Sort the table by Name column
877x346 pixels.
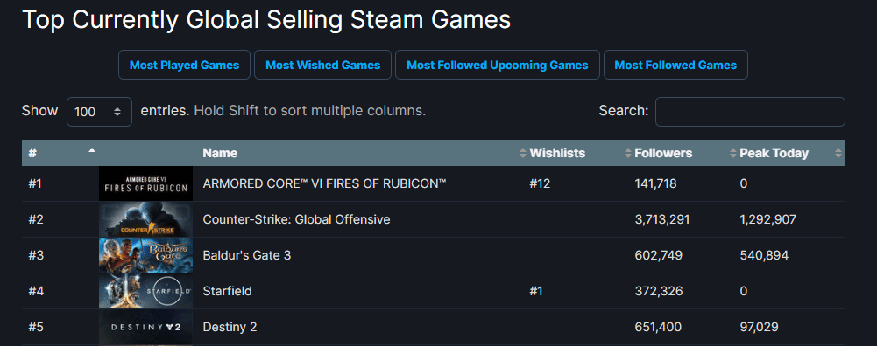pyautogui.click(x=220, y=153)
